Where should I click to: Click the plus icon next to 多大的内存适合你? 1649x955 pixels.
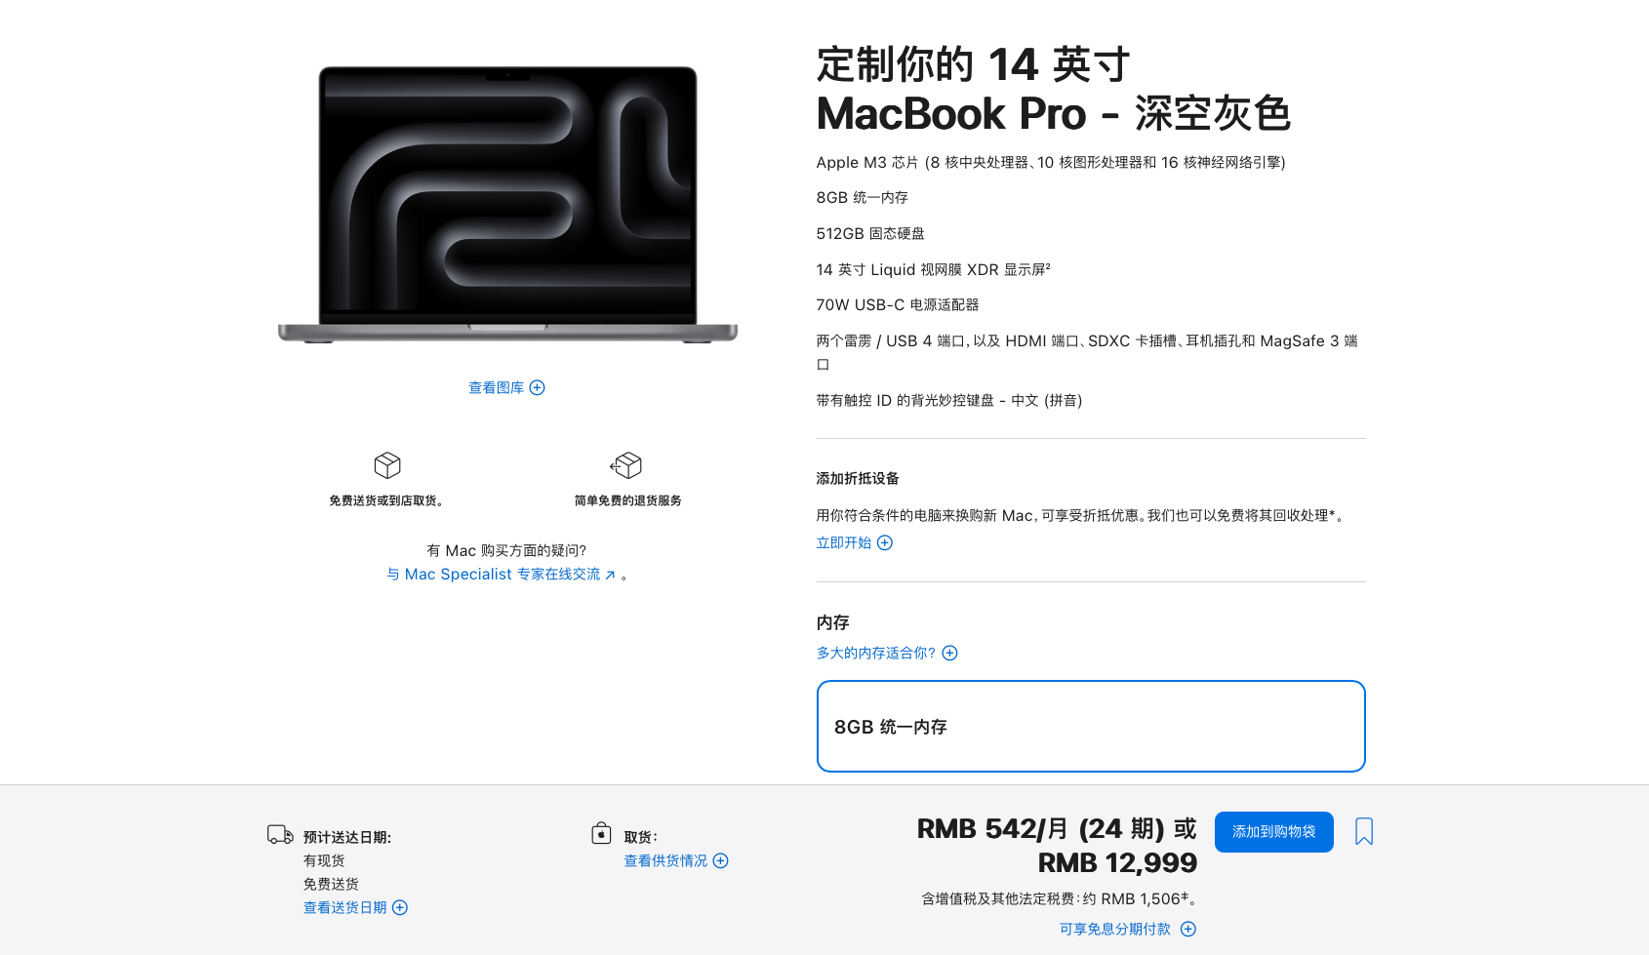pos(949,653)
